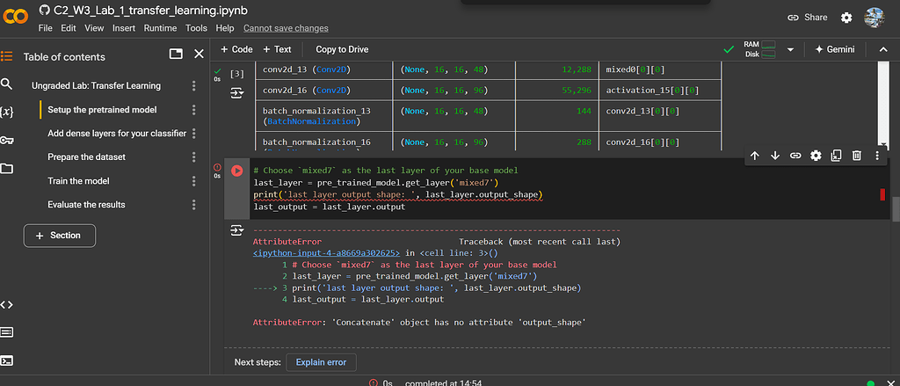The image size is (900, 386).
Task: Open more options for Train the model
Action: pos(194,181)
